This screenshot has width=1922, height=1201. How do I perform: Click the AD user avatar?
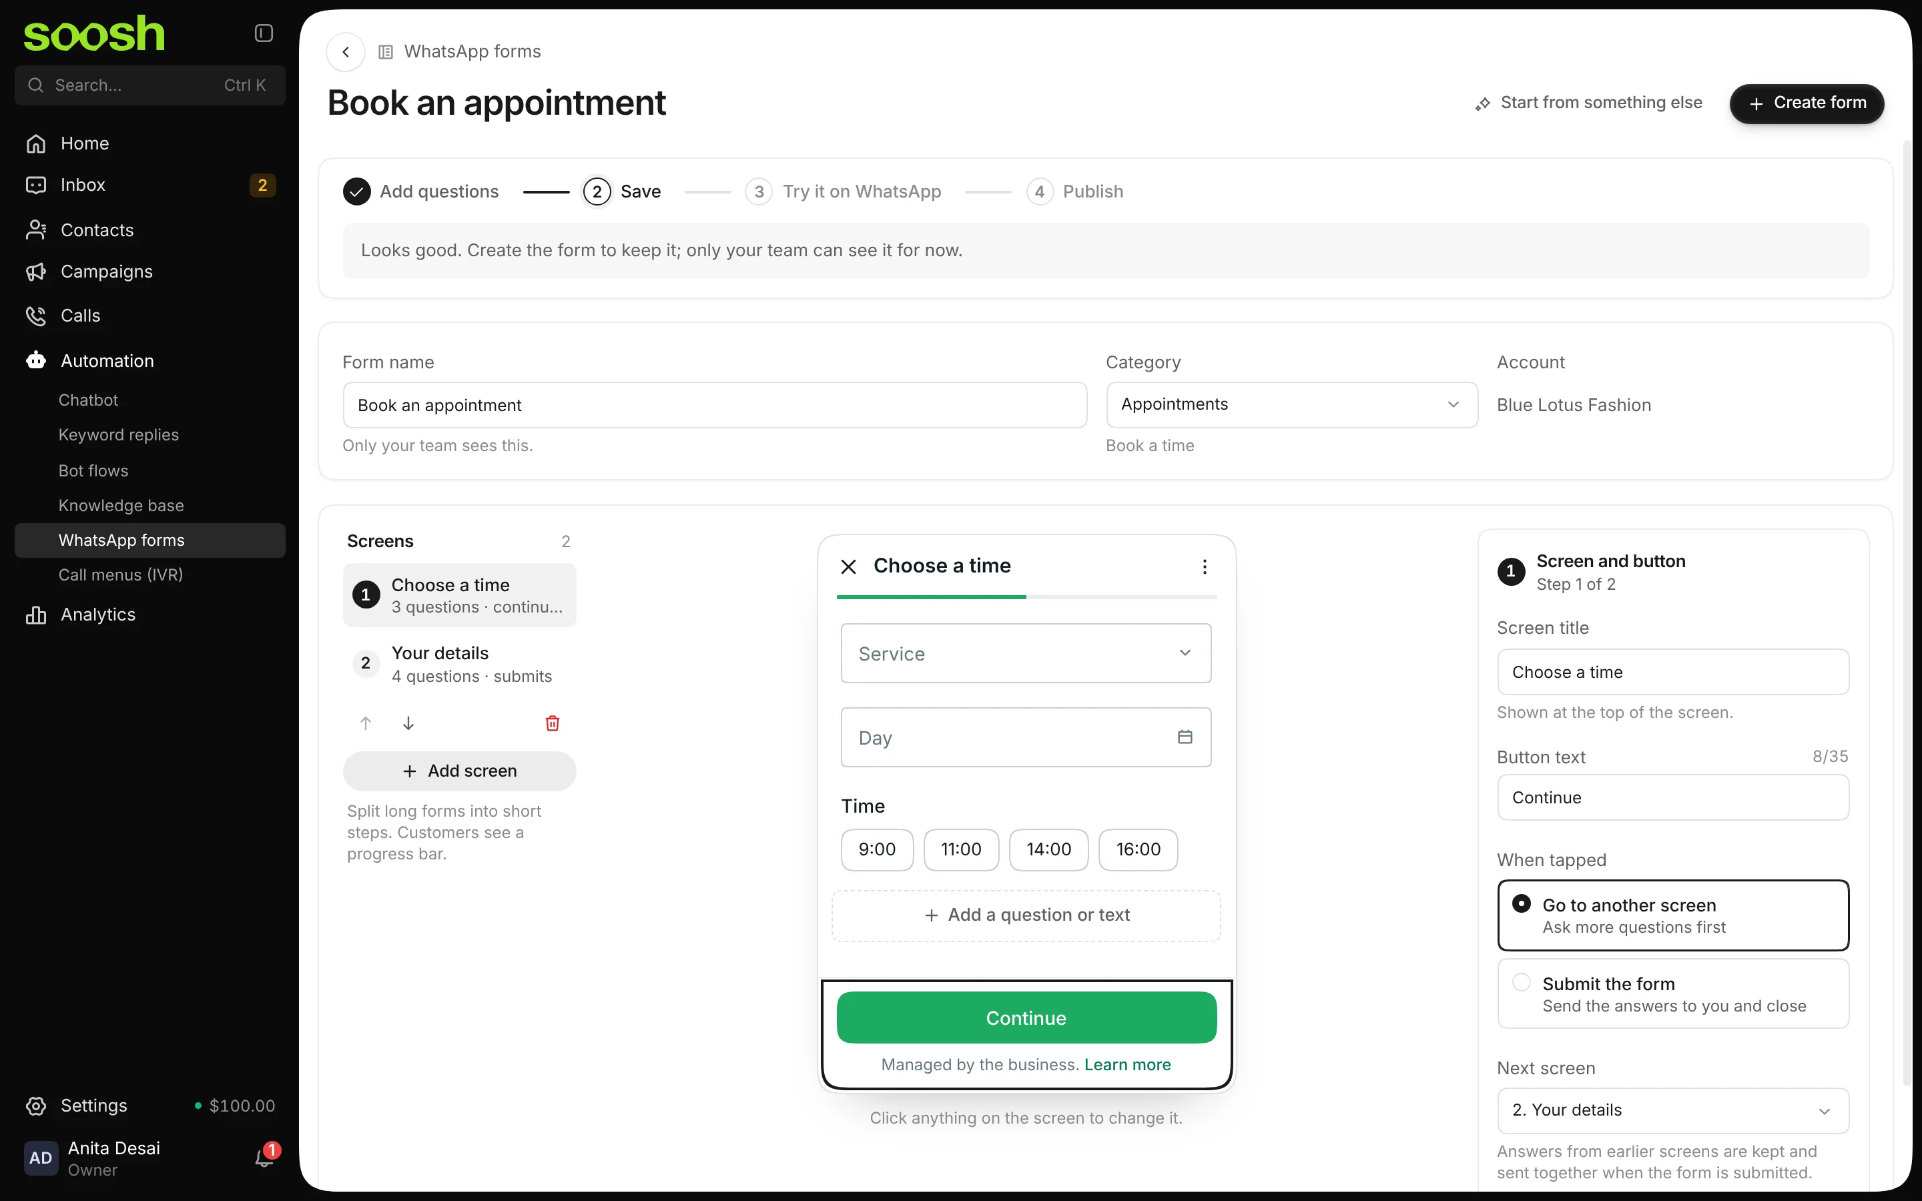click(41, 1158)
